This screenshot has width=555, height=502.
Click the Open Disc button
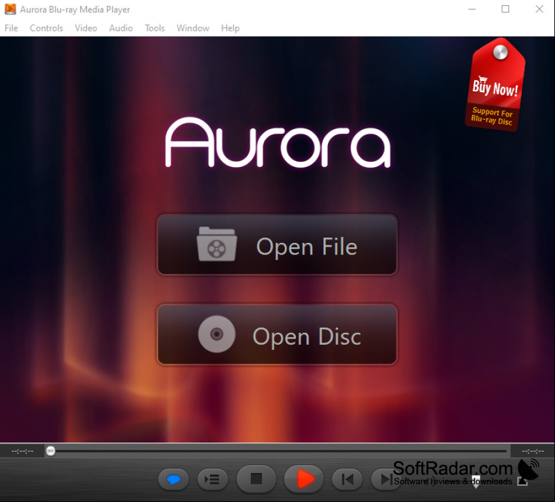coord(277,334)
